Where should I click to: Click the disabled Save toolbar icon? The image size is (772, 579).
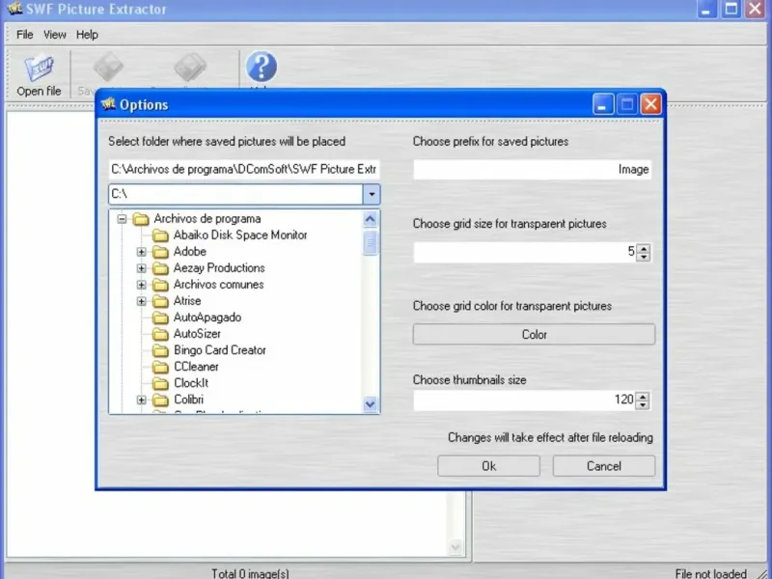(x=108, y=67)
